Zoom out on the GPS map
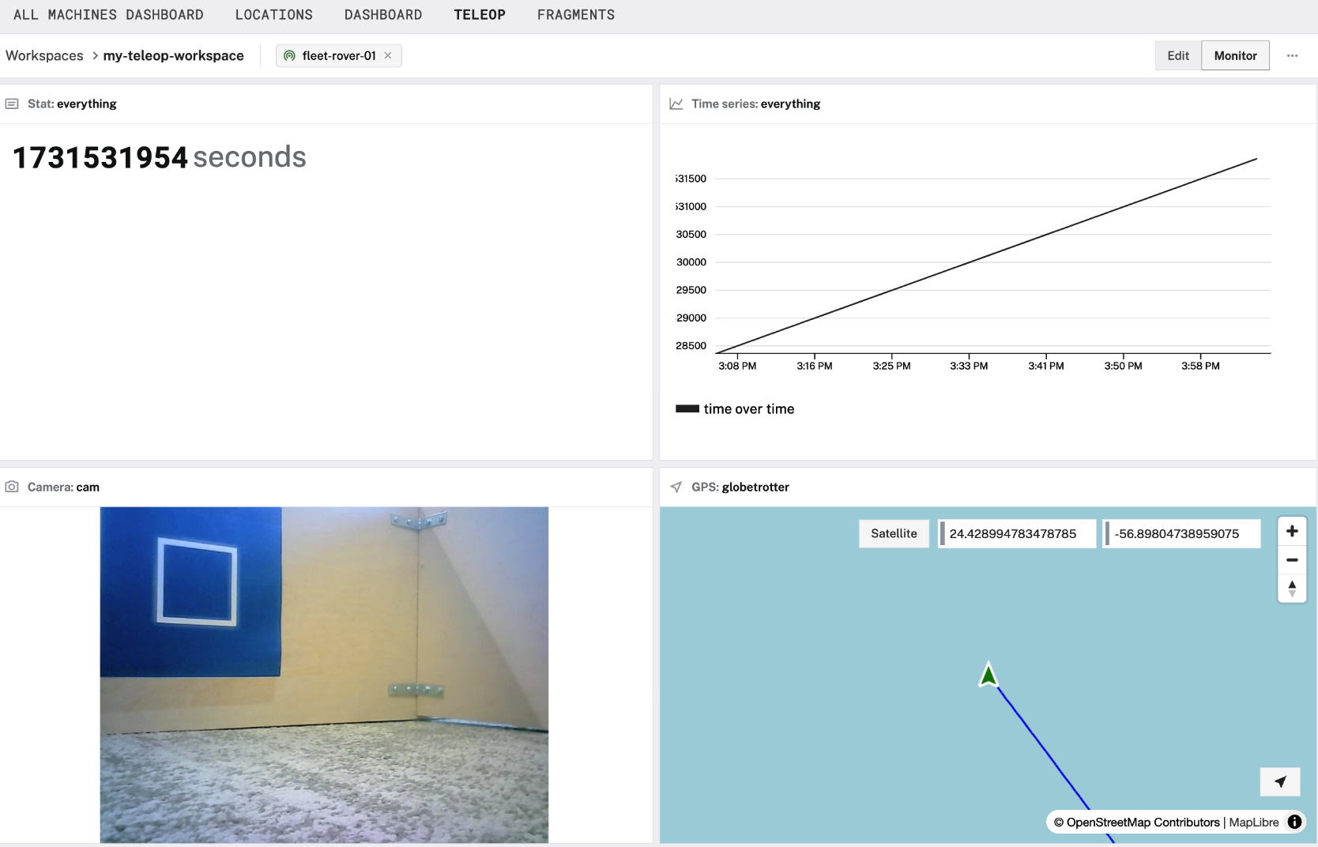The width and height of the screenshot is (1318, 847). 1292,560
